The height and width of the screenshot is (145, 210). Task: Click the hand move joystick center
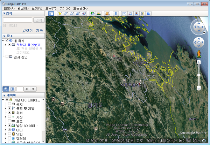click(199, 43)
